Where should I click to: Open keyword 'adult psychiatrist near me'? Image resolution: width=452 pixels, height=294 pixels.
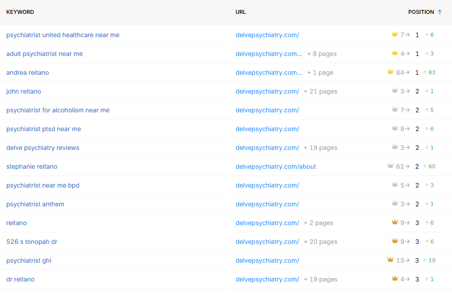pyautogui.click(x=44, y=54)
